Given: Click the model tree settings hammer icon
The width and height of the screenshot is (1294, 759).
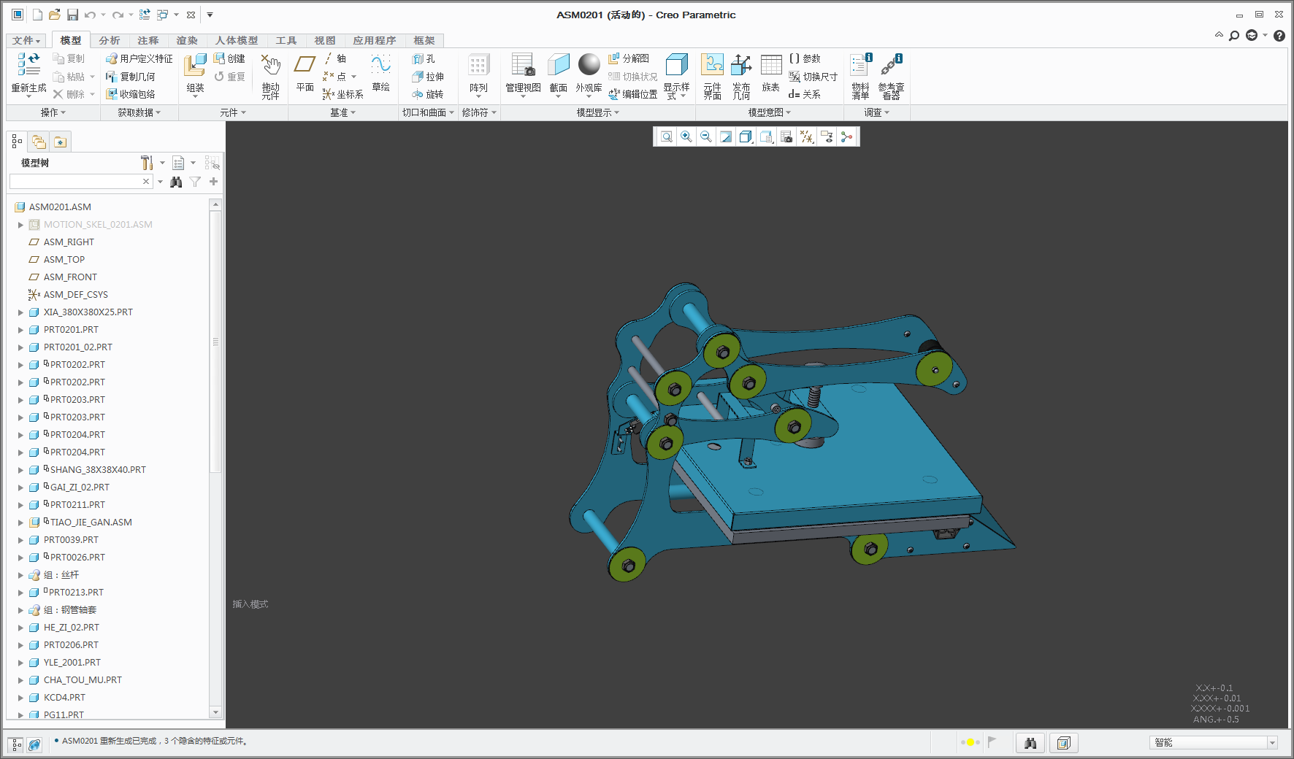Looking at the screenshot, I should click(x=147, y=163).
